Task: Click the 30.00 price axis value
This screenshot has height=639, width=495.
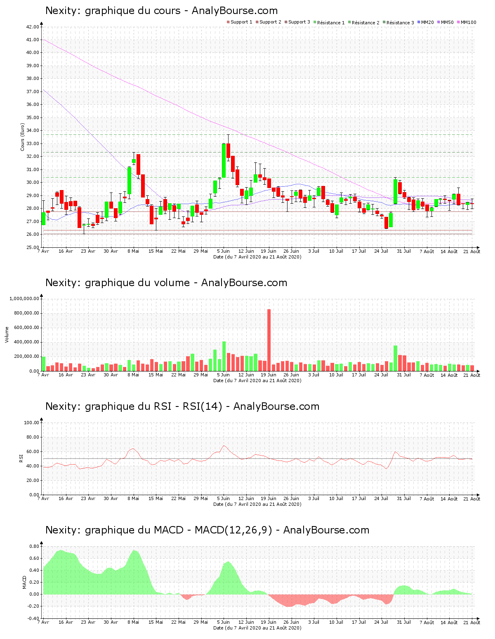Action: 32,183
